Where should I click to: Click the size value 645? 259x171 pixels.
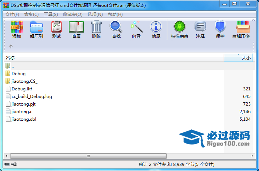[247, 96]
